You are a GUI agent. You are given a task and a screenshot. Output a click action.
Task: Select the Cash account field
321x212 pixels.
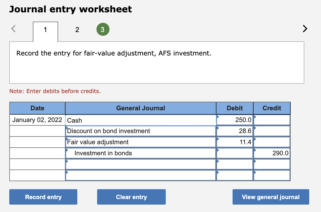pyautogui.click(x=124, y=120)
